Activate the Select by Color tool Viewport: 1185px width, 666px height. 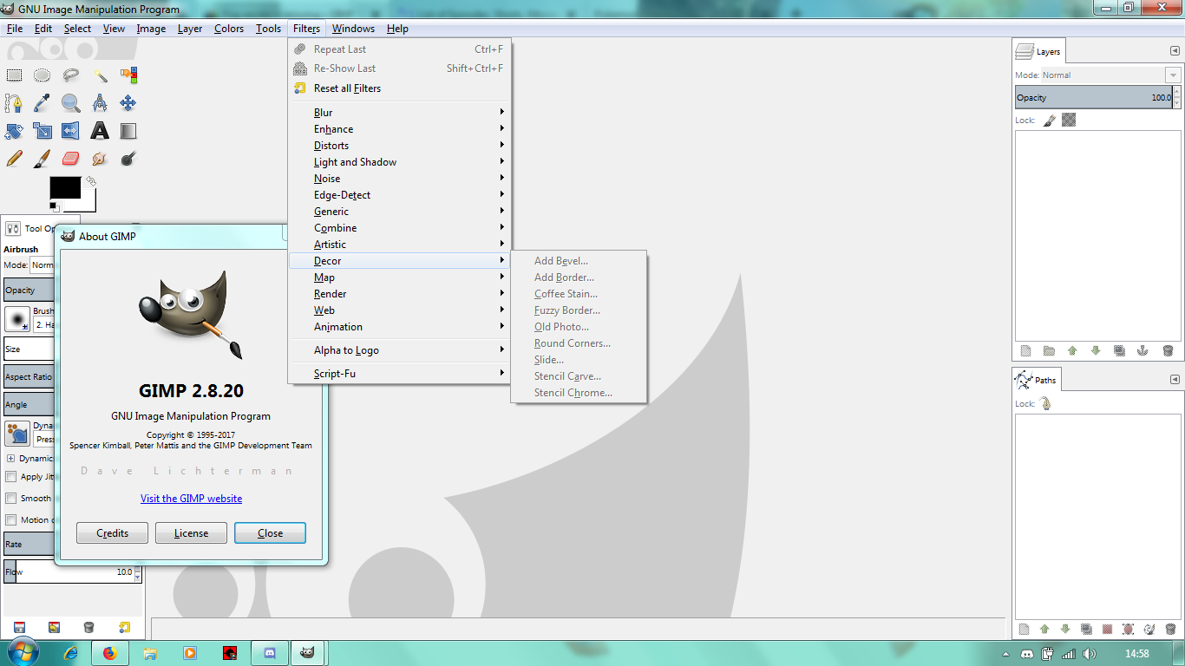pyautogui.click(x=128, y=75)
